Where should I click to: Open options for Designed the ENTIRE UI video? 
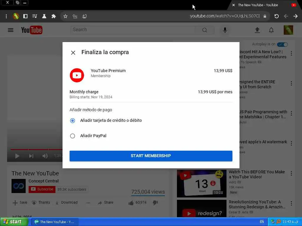pos(291,83)
